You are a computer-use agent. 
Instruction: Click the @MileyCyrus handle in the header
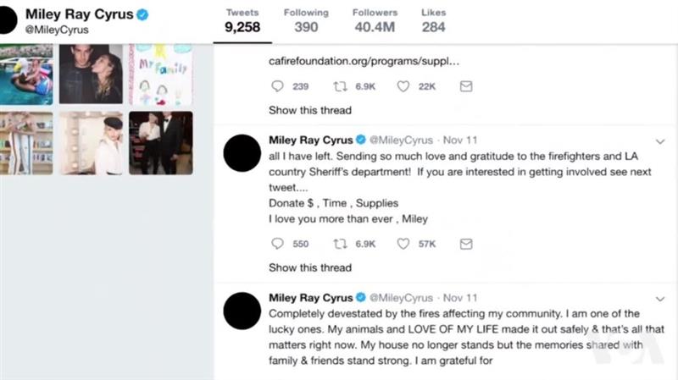(x=55, y=29)
